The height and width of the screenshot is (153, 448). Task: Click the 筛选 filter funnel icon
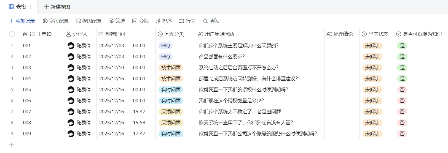point(111,21)
